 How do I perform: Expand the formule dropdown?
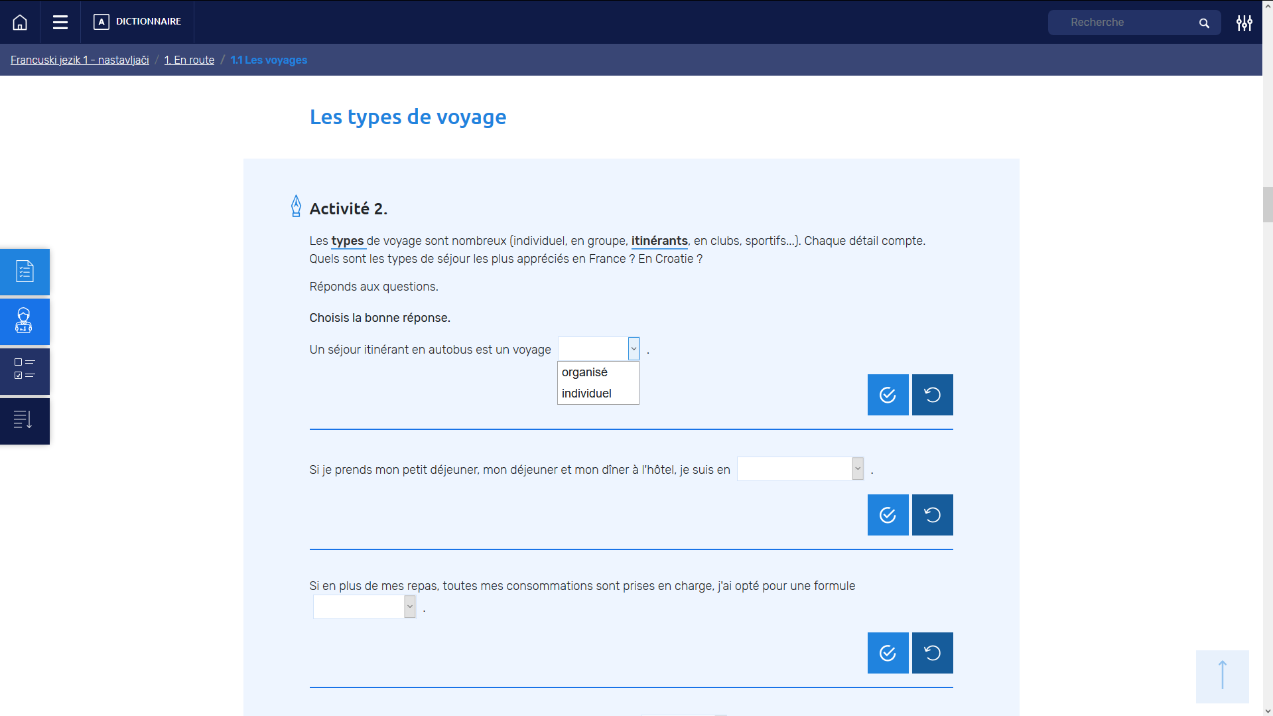pos(409,607)
